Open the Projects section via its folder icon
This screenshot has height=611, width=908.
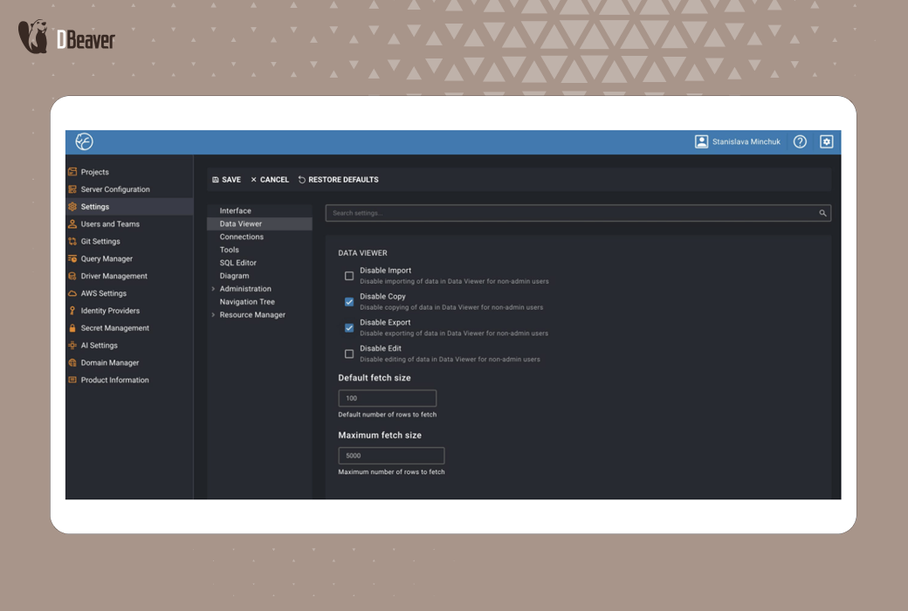tap(72, 171)
